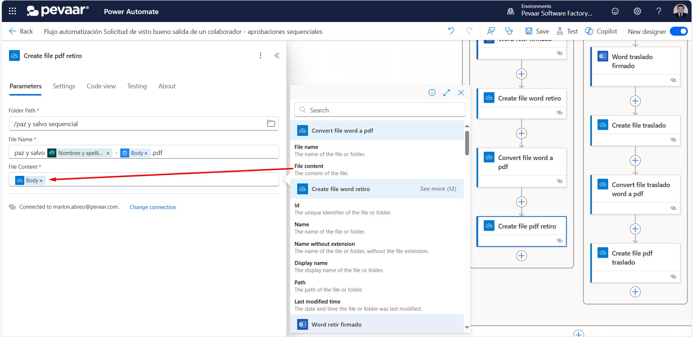Select the Create file traslado action card
Image resolution: width=693 pixels, height=337 pixels.
click(635, 130)
